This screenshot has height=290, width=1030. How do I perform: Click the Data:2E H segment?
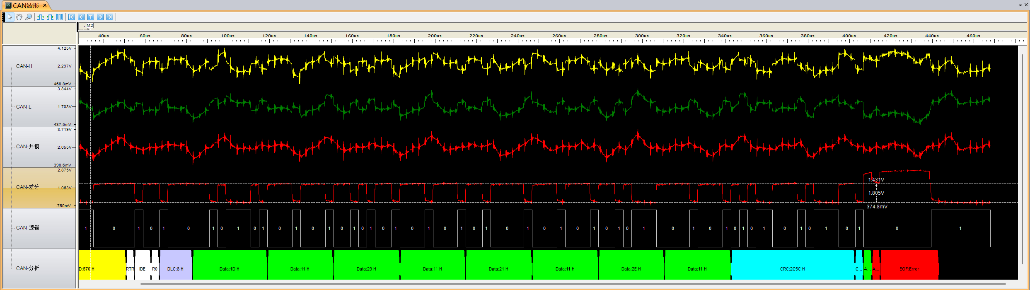click(631, 265)
